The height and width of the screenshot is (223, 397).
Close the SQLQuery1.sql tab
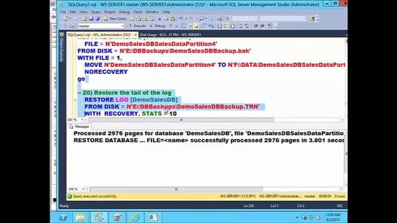tap(135, 35)
